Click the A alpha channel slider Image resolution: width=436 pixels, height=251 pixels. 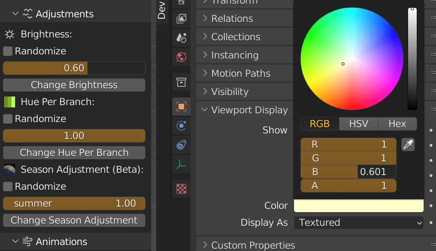[349, 186]
